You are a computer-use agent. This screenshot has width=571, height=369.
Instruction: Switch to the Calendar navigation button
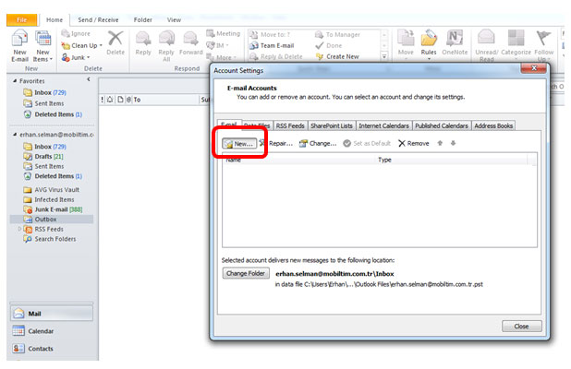52,331
